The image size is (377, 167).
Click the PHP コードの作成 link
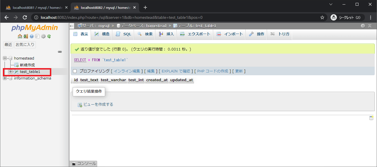coord(213,71)
